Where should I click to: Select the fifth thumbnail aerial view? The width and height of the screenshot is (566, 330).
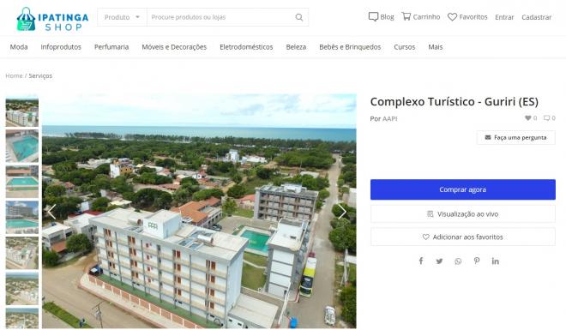22,253
